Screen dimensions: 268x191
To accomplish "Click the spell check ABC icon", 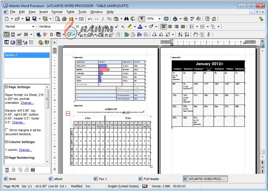I will tap(192, 19).
